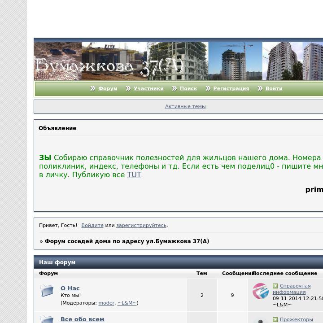Open the Активные темы link
The height and width of the screenshot is (323, 323).
(x=185, y=106)
